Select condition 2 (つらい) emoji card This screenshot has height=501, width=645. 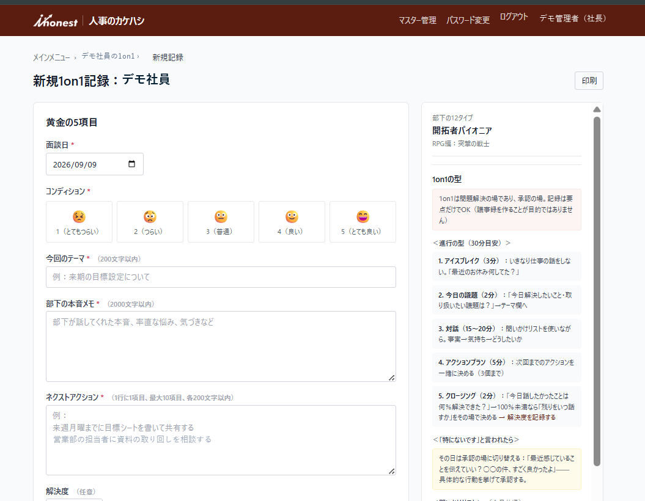[x=150, y=222]
